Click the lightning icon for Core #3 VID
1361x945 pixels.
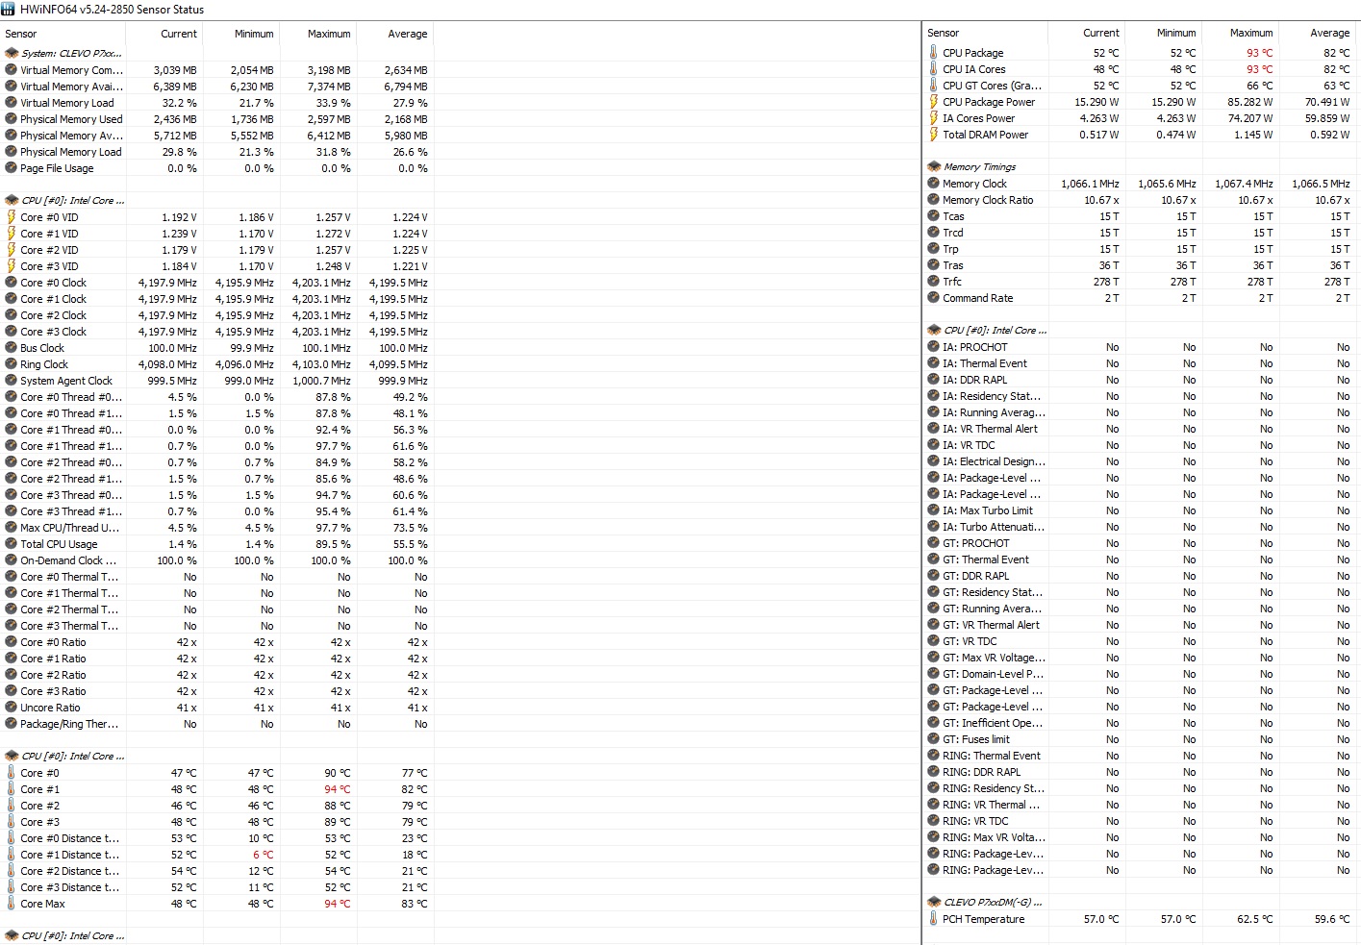point(12,265)
